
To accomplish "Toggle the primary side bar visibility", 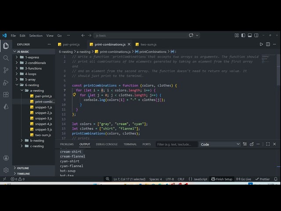I will 243,35.
